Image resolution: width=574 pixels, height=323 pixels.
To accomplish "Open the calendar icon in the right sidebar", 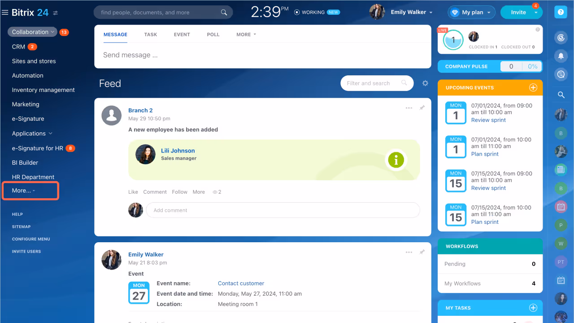I will (561, 280).
